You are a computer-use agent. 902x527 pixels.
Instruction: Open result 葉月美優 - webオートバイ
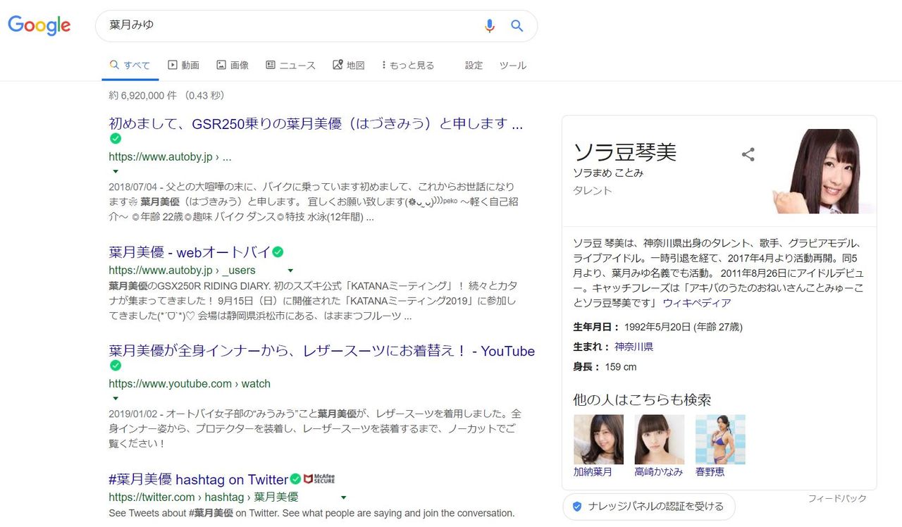pyautogui.click(x=189, y=252)
